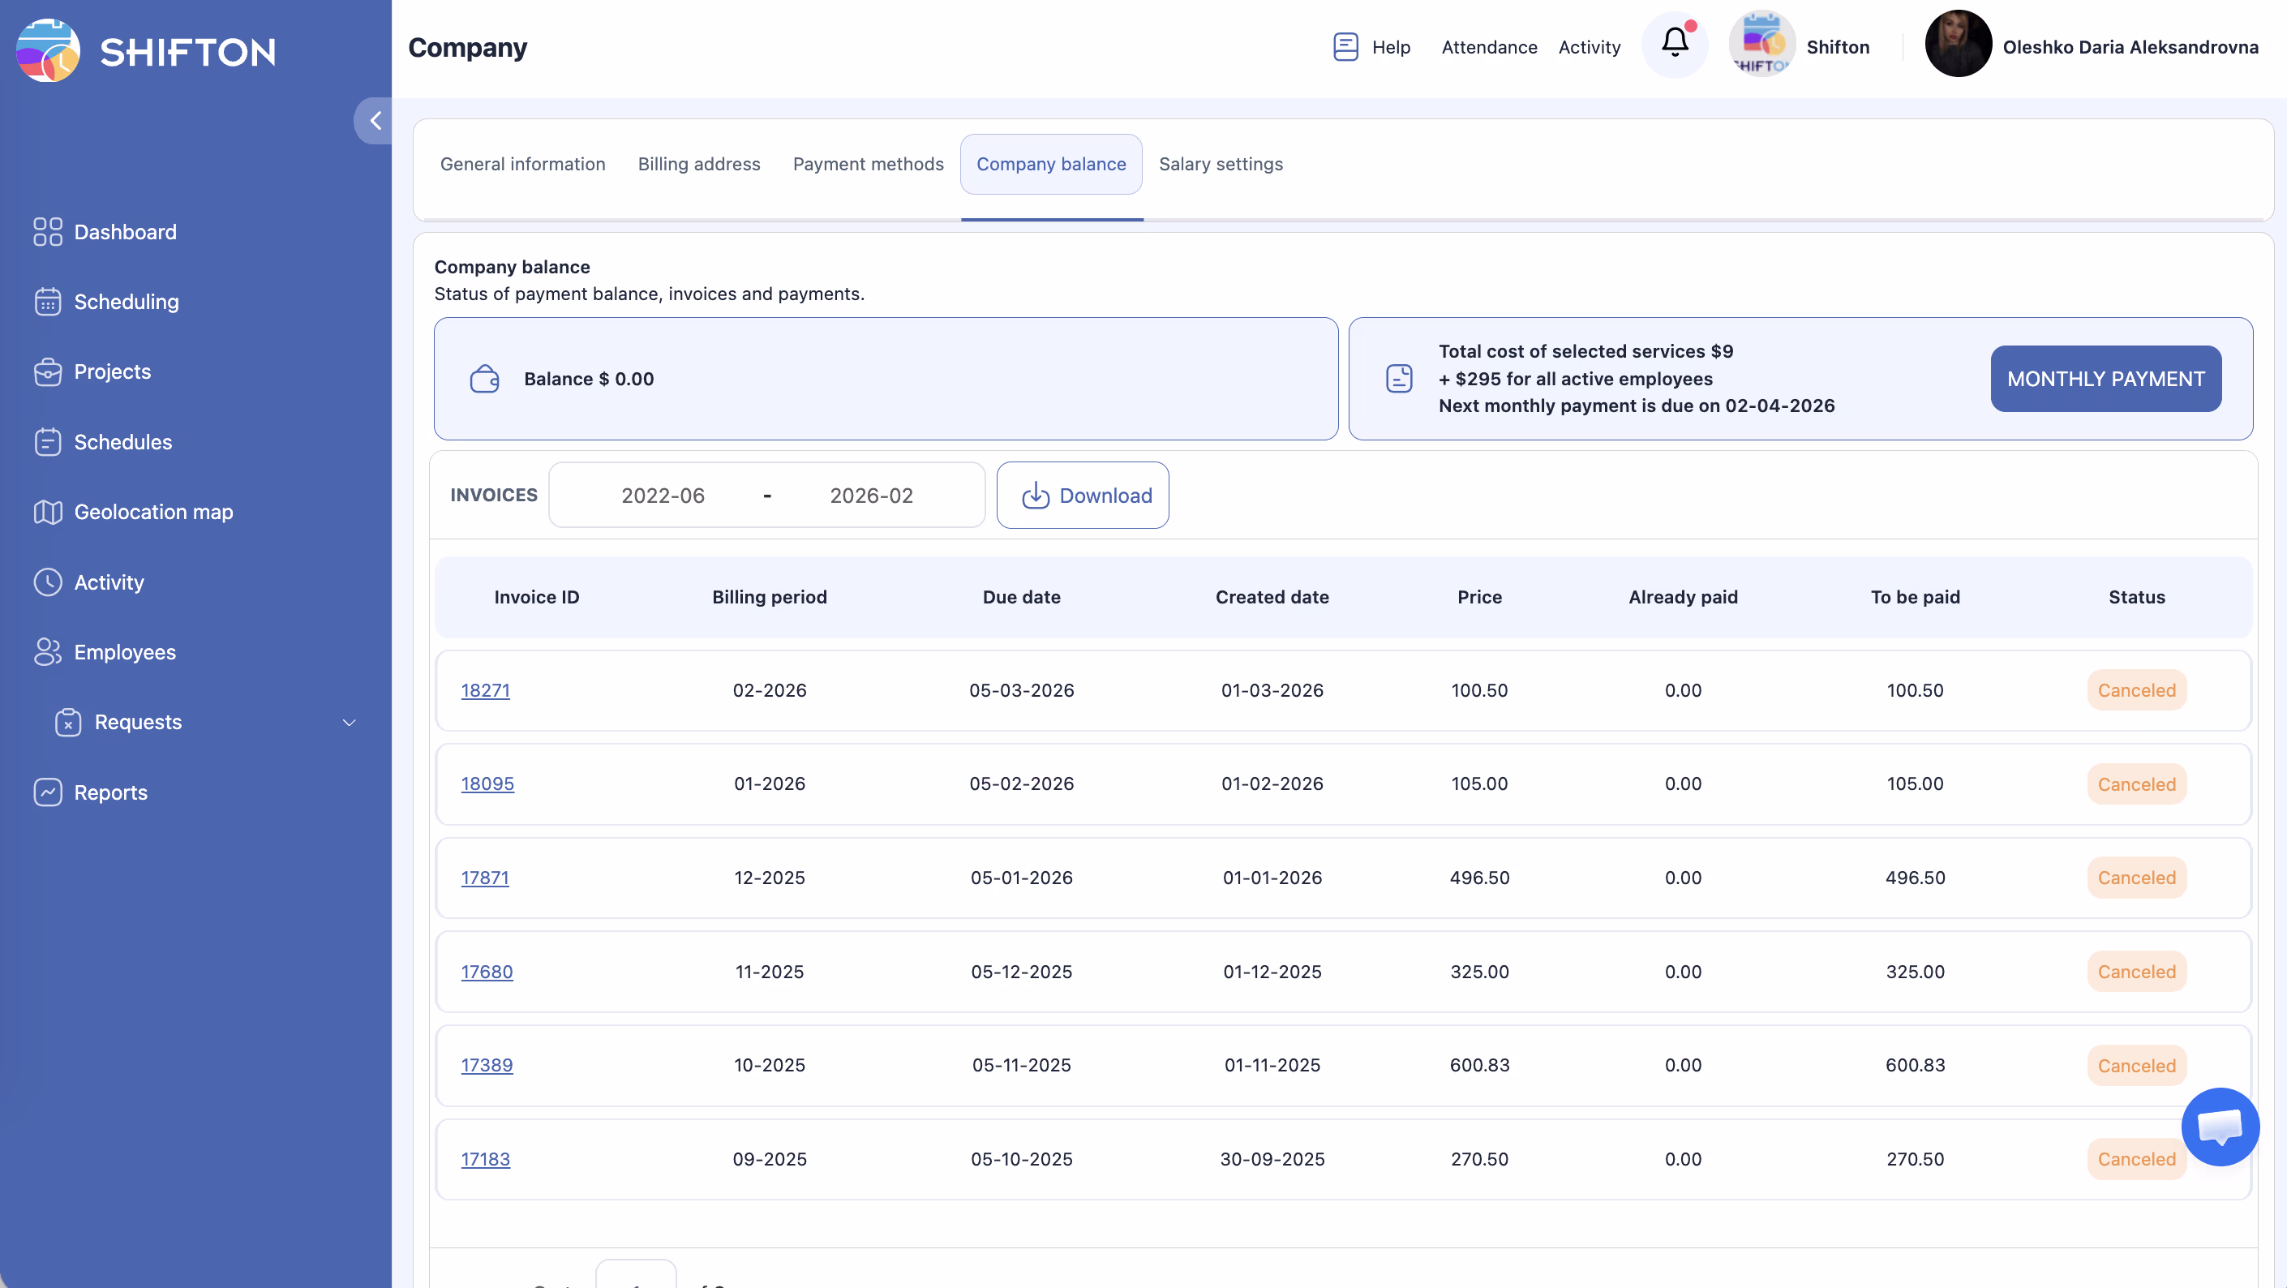Open the Dashboard sidebar icon
This screenshot has height=1288, width=2287.
click(x=48, y=232)
